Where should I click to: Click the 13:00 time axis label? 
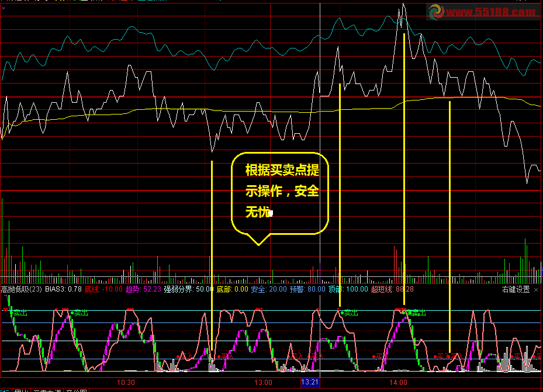[x=263, y=383]
